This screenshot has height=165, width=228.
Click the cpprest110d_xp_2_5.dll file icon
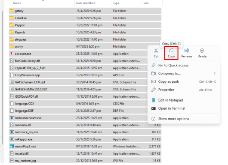click(12, 68)
